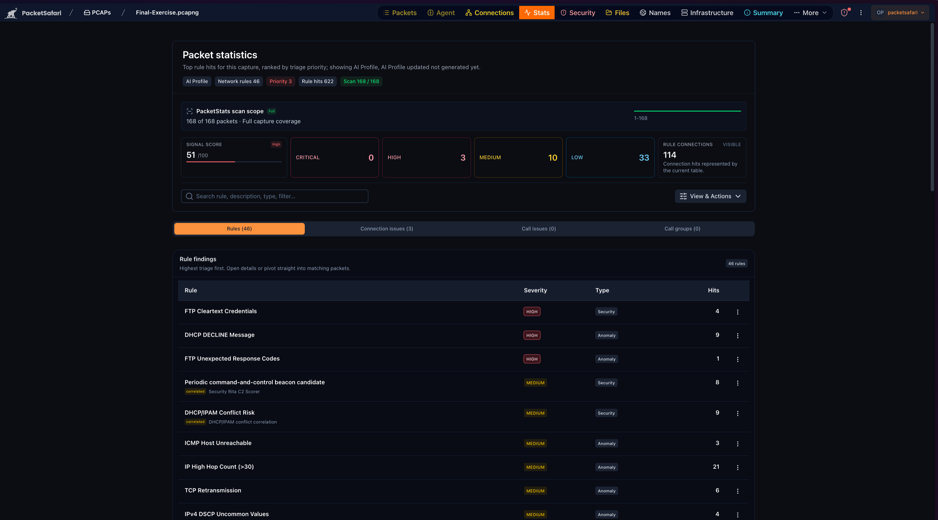Open row actions for FTP Cleartext Credentials
This screenshot has width=938, height=520.
pyautogui.click(x=738, y=312)
